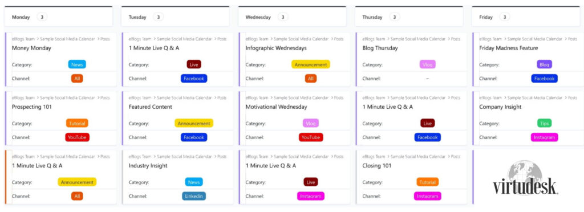Open the Friday Madness Feature card
Viewport: 584px width, 212px height.
tap(528, 59)
